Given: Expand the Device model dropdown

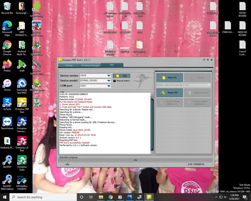Looking at the screenshot, I should click(109, 81).
